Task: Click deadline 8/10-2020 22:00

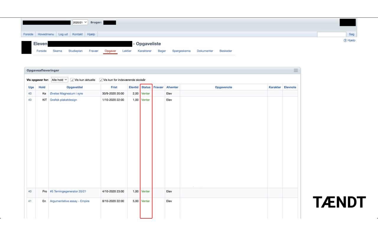Action: click(113, 201)
